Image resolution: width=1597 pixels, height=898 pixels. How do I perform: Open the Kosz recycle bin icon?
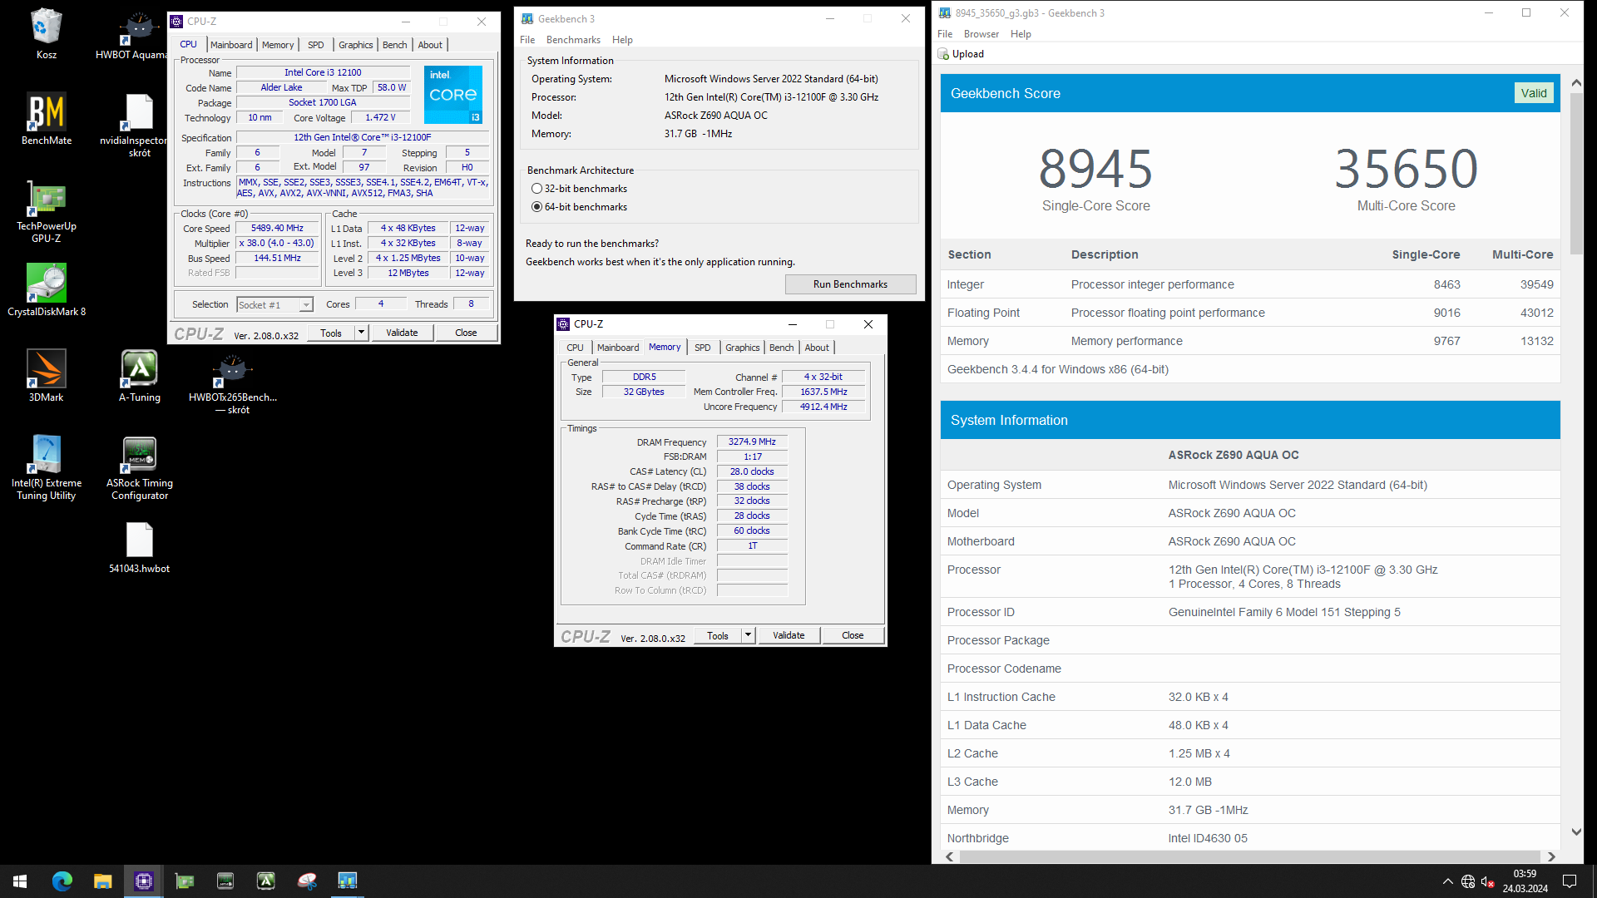point(46,33)
